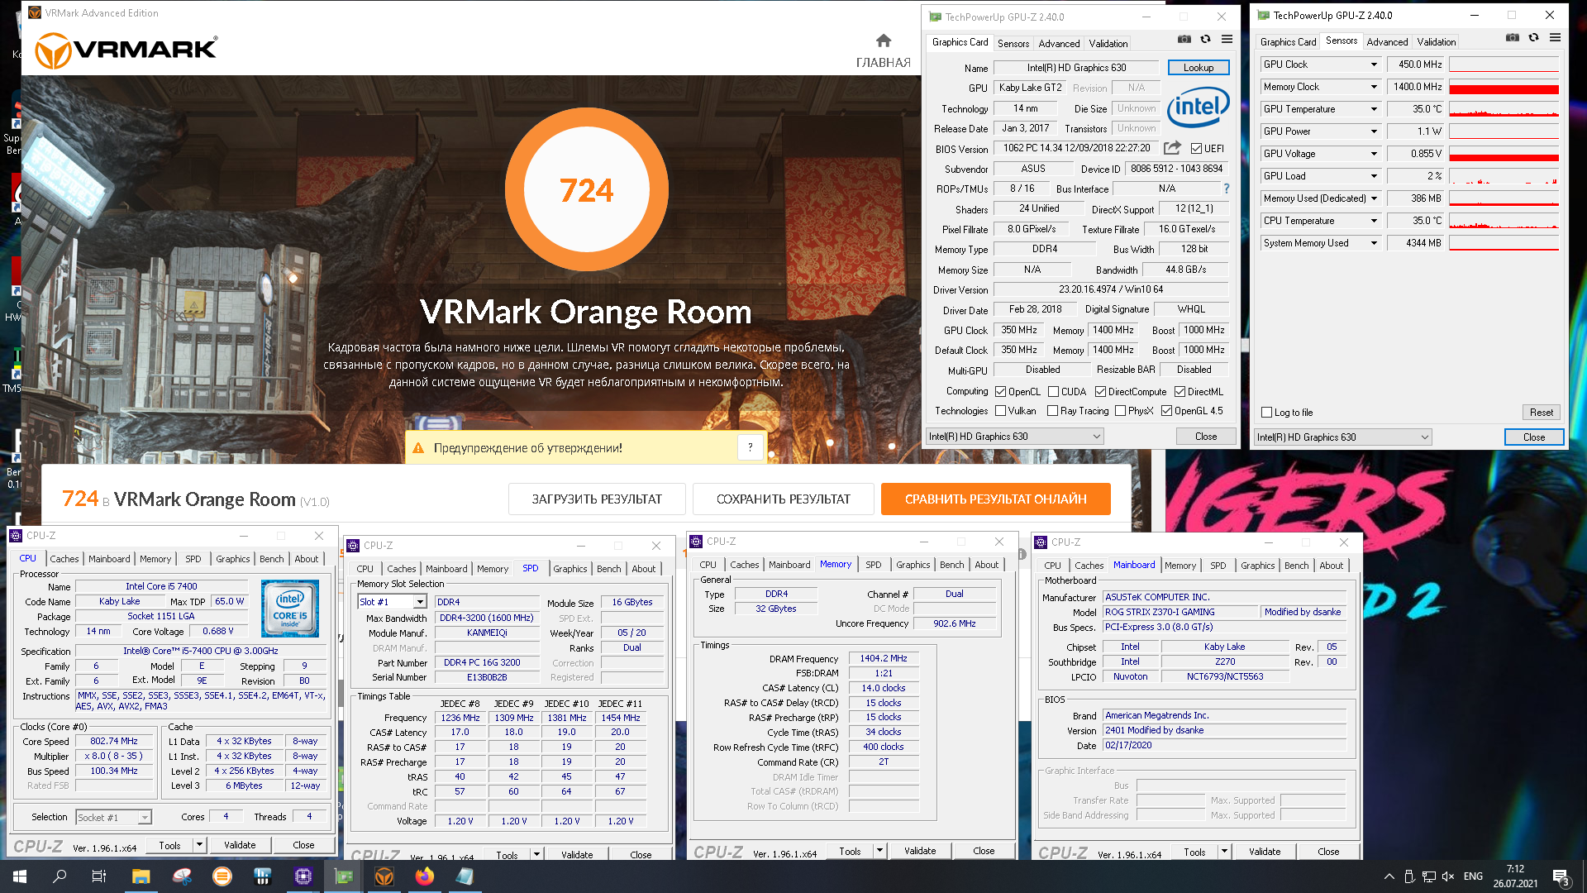
Task: Click the Core i5 badge in CPU-Z
Action: [290, 609]
